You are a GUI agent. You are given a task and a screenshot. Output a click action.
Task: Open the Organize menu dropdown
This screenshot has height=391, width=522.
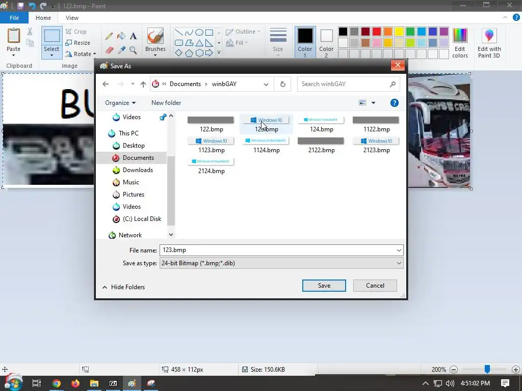pos(120,103)
